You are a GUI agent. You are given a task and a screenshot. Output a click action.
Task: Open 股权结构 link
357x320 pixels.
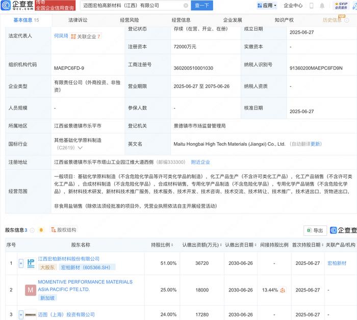pyautogui.click(x=66, y=230)
